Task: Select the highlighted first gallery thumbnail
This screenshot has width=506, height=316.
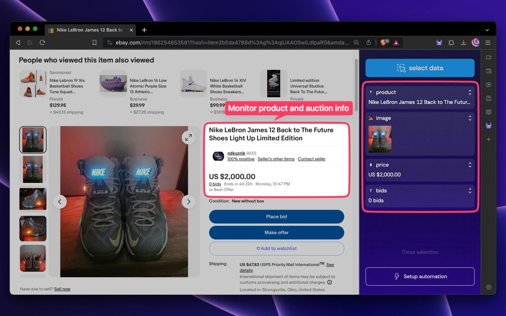Action: (x=33, y=140)
